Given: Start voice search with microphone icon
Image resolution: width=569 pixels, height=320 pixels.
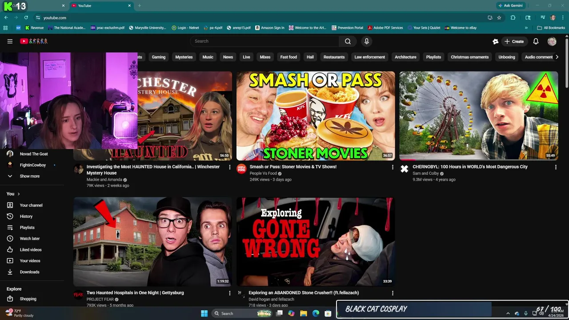Looking at the screenshot, I should [366, 41].
